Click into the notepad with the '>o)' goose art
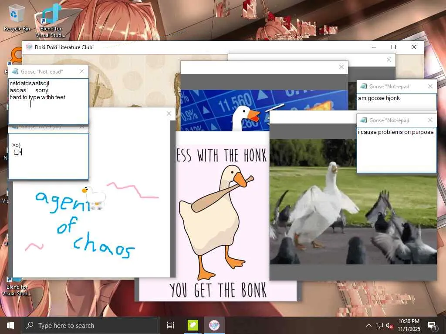446x334 pixels. point(48,156)
